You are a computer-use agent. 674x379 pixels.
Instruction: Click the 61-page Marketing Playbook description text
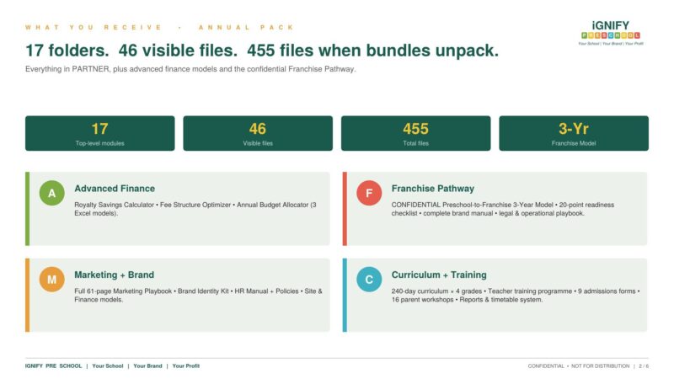(198, 296)
